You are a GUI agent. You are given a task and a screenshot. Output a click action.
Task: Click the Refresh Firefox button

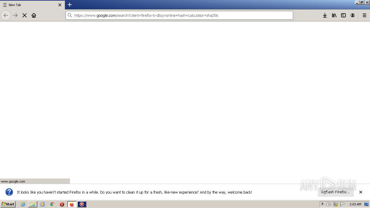point(336,192)
